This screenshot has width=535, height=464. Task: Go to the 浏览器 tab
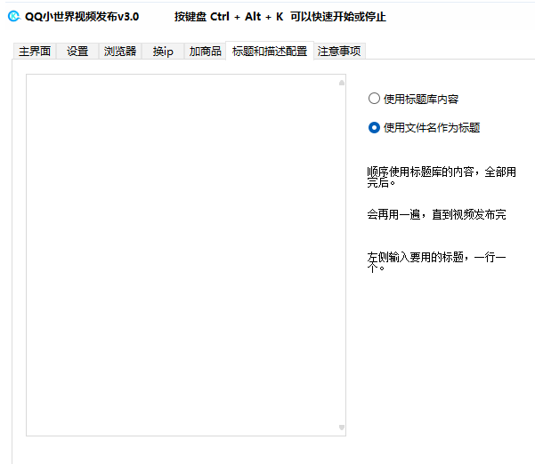pyautogui.click(x=120, y=52)
